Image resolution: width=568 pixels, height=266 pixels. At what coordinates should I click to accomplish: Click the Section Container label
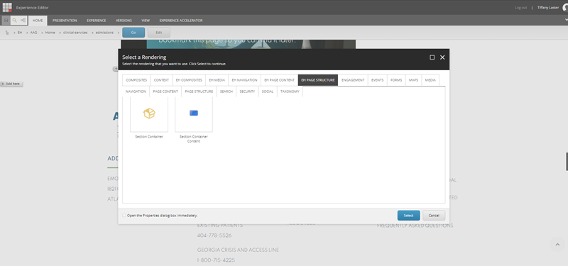[149, 137]
